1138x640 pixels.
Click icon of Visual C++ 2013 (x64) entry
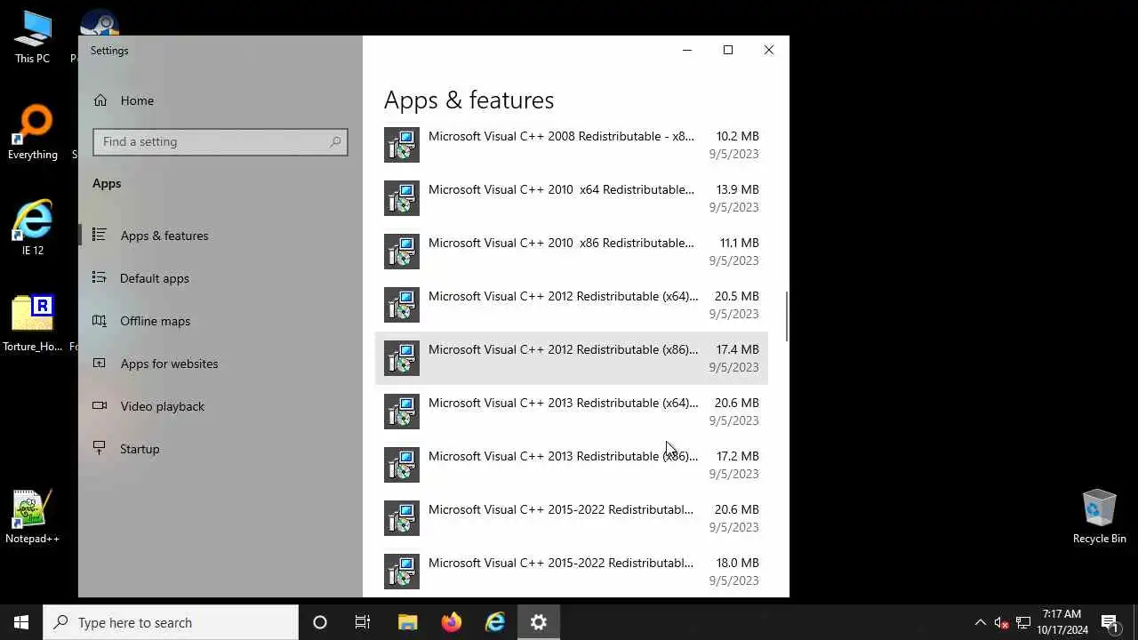(x=402, y=412)
